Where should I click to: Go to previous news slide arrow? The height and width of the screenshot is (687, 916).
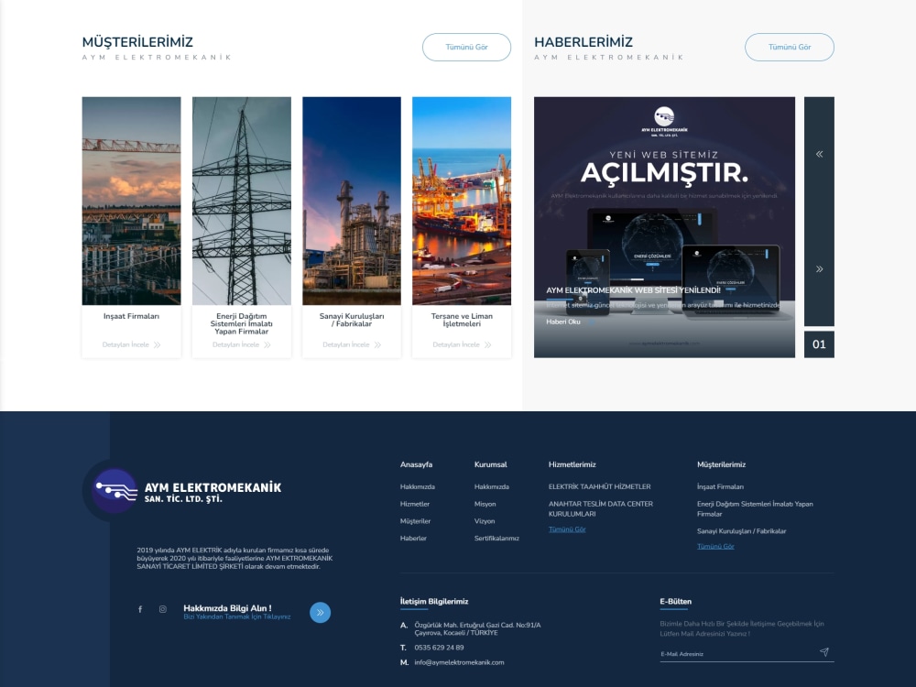(819, 154)
